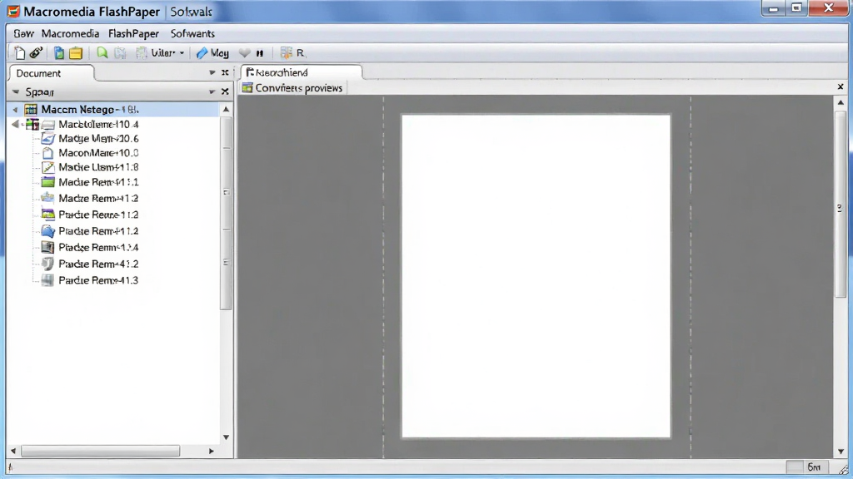The height and width of the screenshot is (479, 853).
Task: Click the chain link toolbar icon
Action: [x=36, y=52]
